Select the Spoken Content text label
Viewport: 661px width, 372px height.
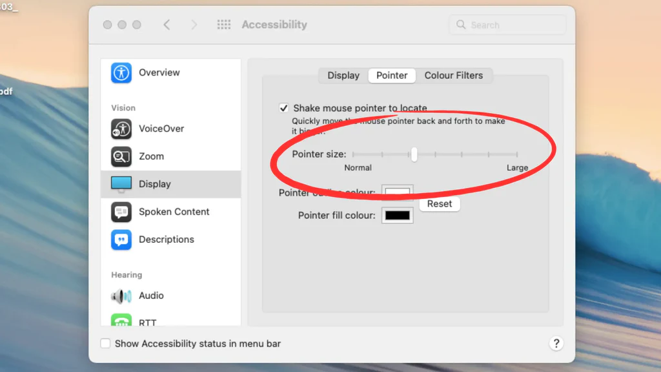174,212
